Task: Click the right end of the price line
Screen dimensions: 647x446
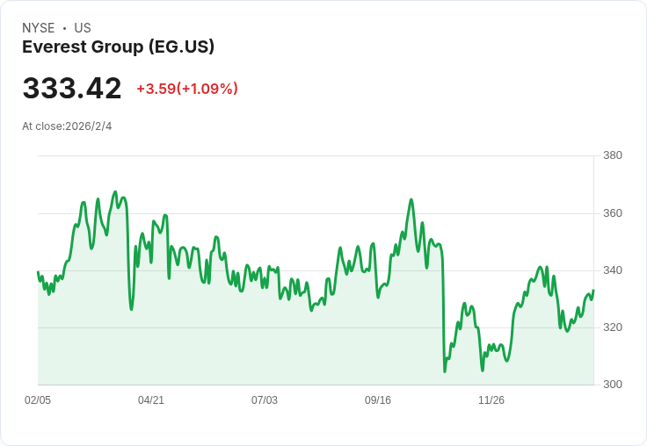Action: click(593, 291)
